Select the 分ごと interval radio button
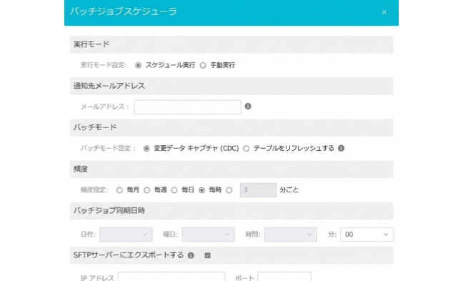Viewport: 463px width, 281px height. click(229, 190)
